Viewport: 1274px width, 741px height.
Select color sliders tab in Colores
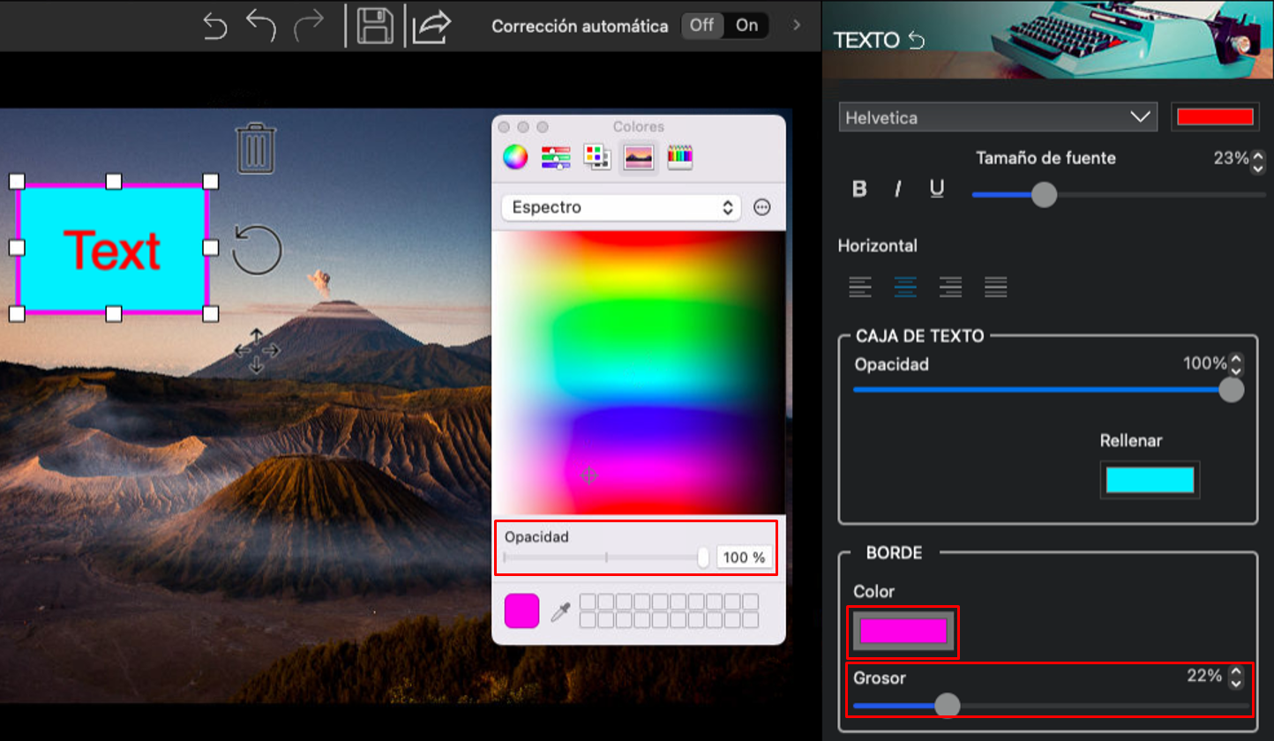click(556, 157)
